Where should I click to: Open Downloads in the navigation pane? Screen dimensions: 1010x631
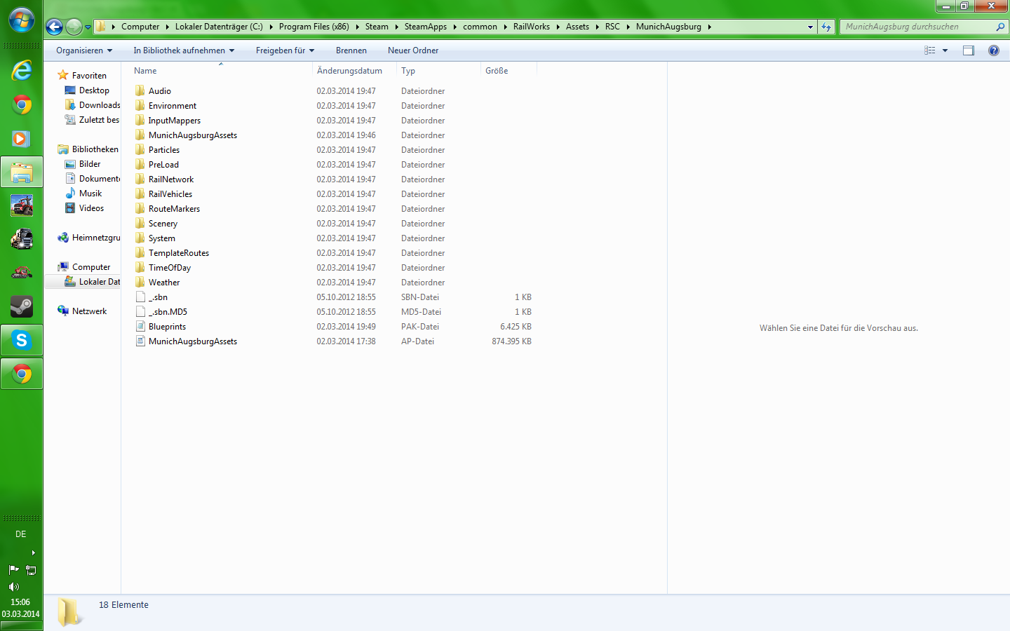(x=100, y=105)
